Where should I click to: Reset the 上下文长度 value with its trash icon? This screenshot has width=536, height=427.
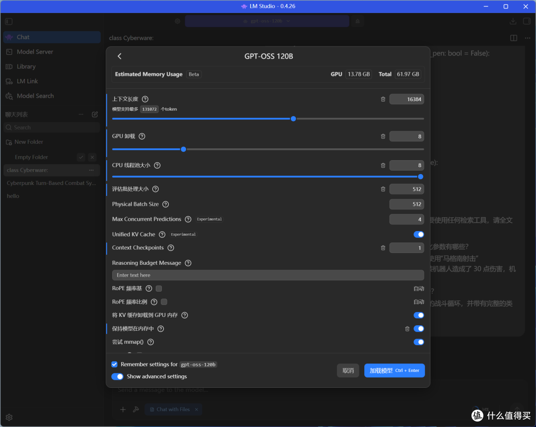[383, 99]
